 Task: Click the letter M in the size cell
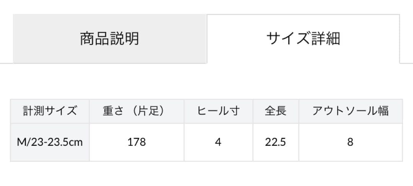coord(21,142)
